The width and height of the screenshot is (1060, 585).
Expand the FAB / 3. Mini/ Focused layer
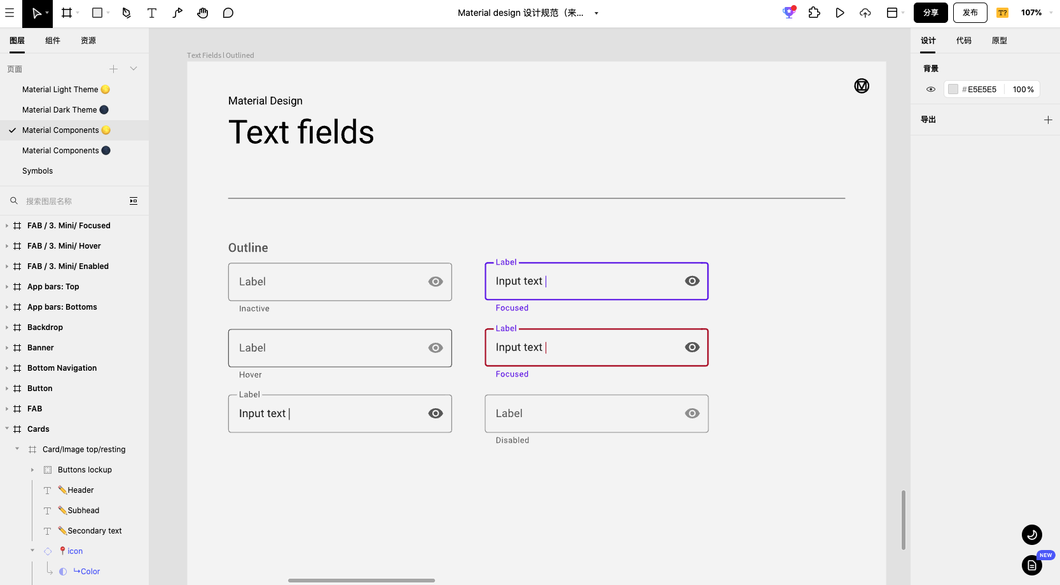click(7, 226)
